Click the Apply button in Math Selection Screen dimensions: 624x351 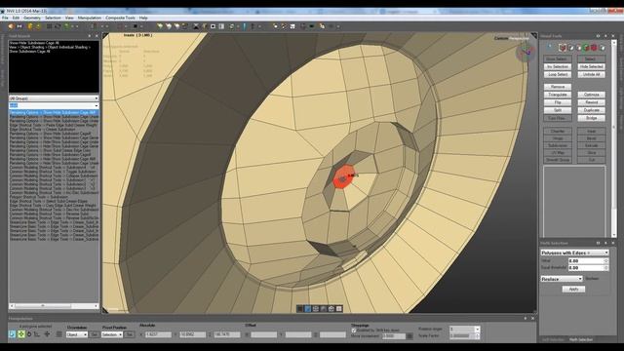coord(573,290)
